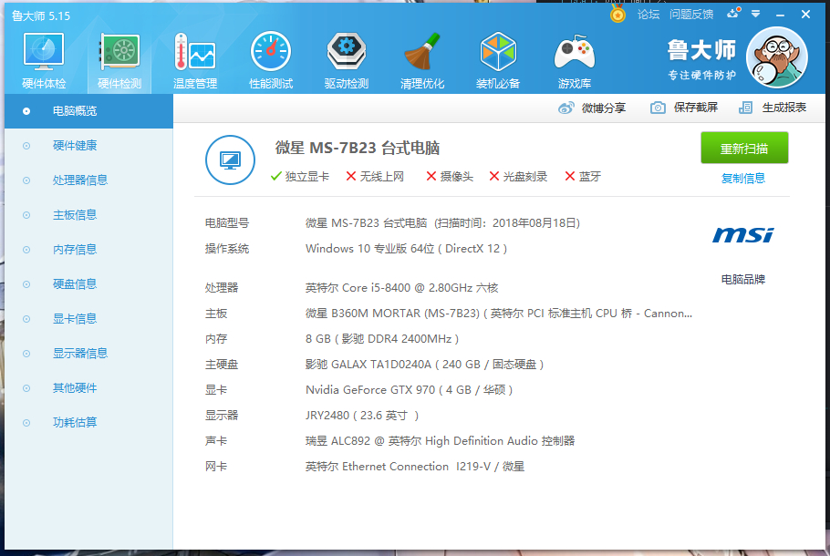Click the MSI brand logo

[743, 235]
